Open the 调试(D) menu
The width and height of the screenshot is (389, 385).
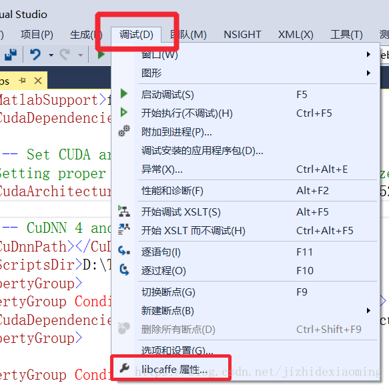tap(136, 35)
